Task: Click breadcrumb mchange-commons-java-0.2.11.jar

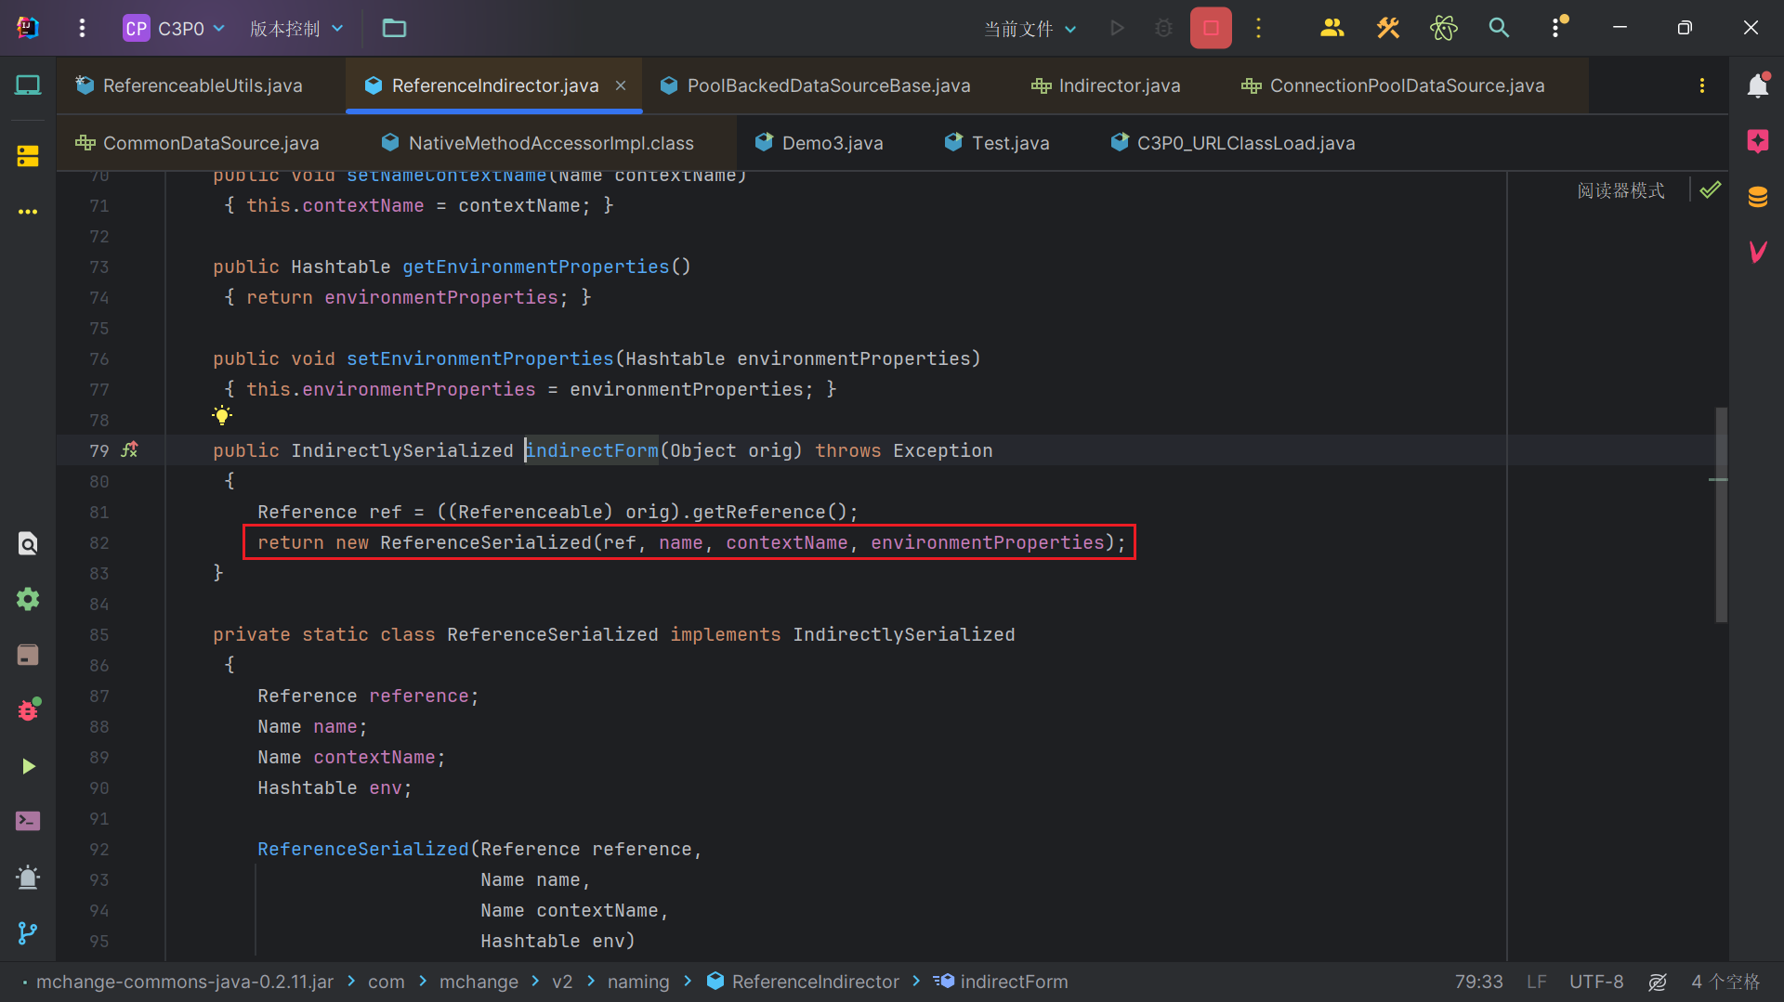Action: pos(184,982)
